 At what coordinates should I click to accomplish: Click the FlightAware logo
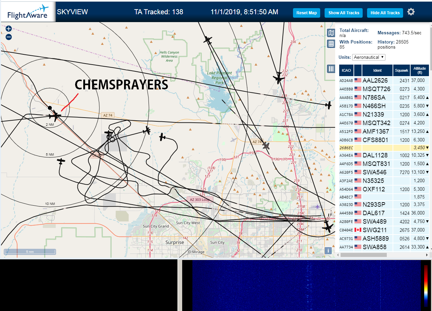tap(28, 12)
